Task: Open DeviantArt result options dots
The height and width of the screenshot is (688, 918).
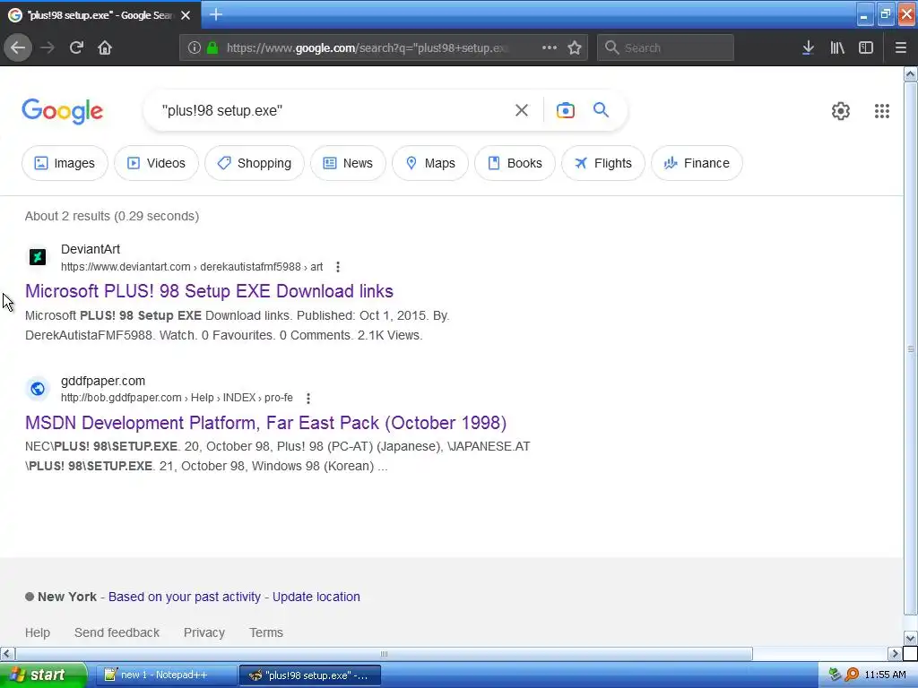Action: [x=338, y=267]
